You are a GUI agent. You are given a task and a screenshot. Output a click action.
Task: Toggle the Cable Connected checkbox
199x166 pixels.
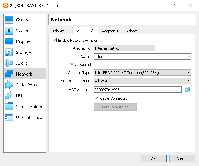[x=96, y=98]
